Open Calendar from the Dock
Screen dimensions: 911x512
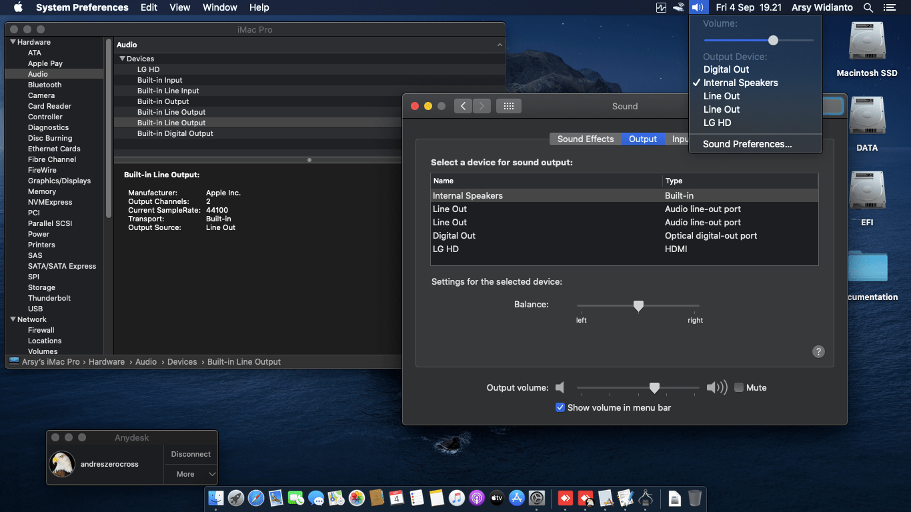(396, 498)
